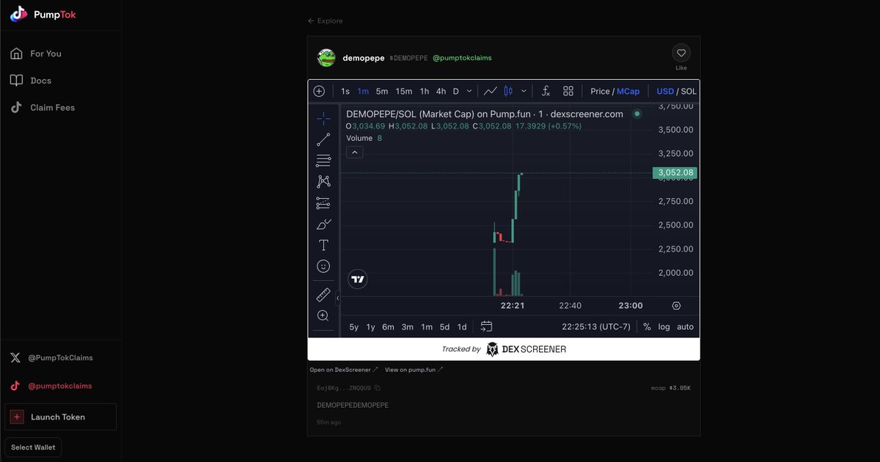Switch chart interval to 5m
This screenshot has width=880, height=462.
382,92
